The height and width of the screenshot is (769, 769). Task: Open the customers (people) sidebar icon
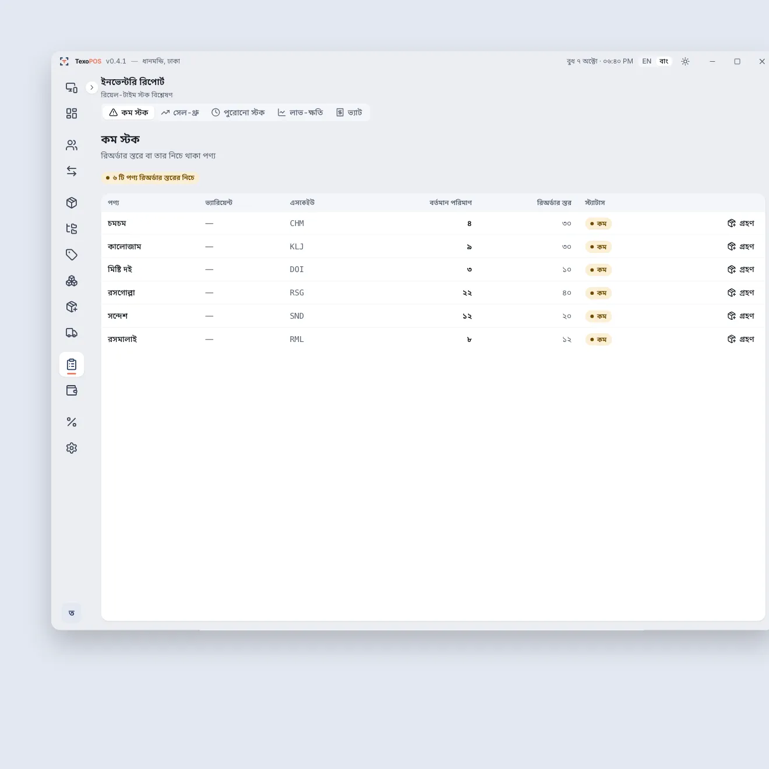(72, 145)
